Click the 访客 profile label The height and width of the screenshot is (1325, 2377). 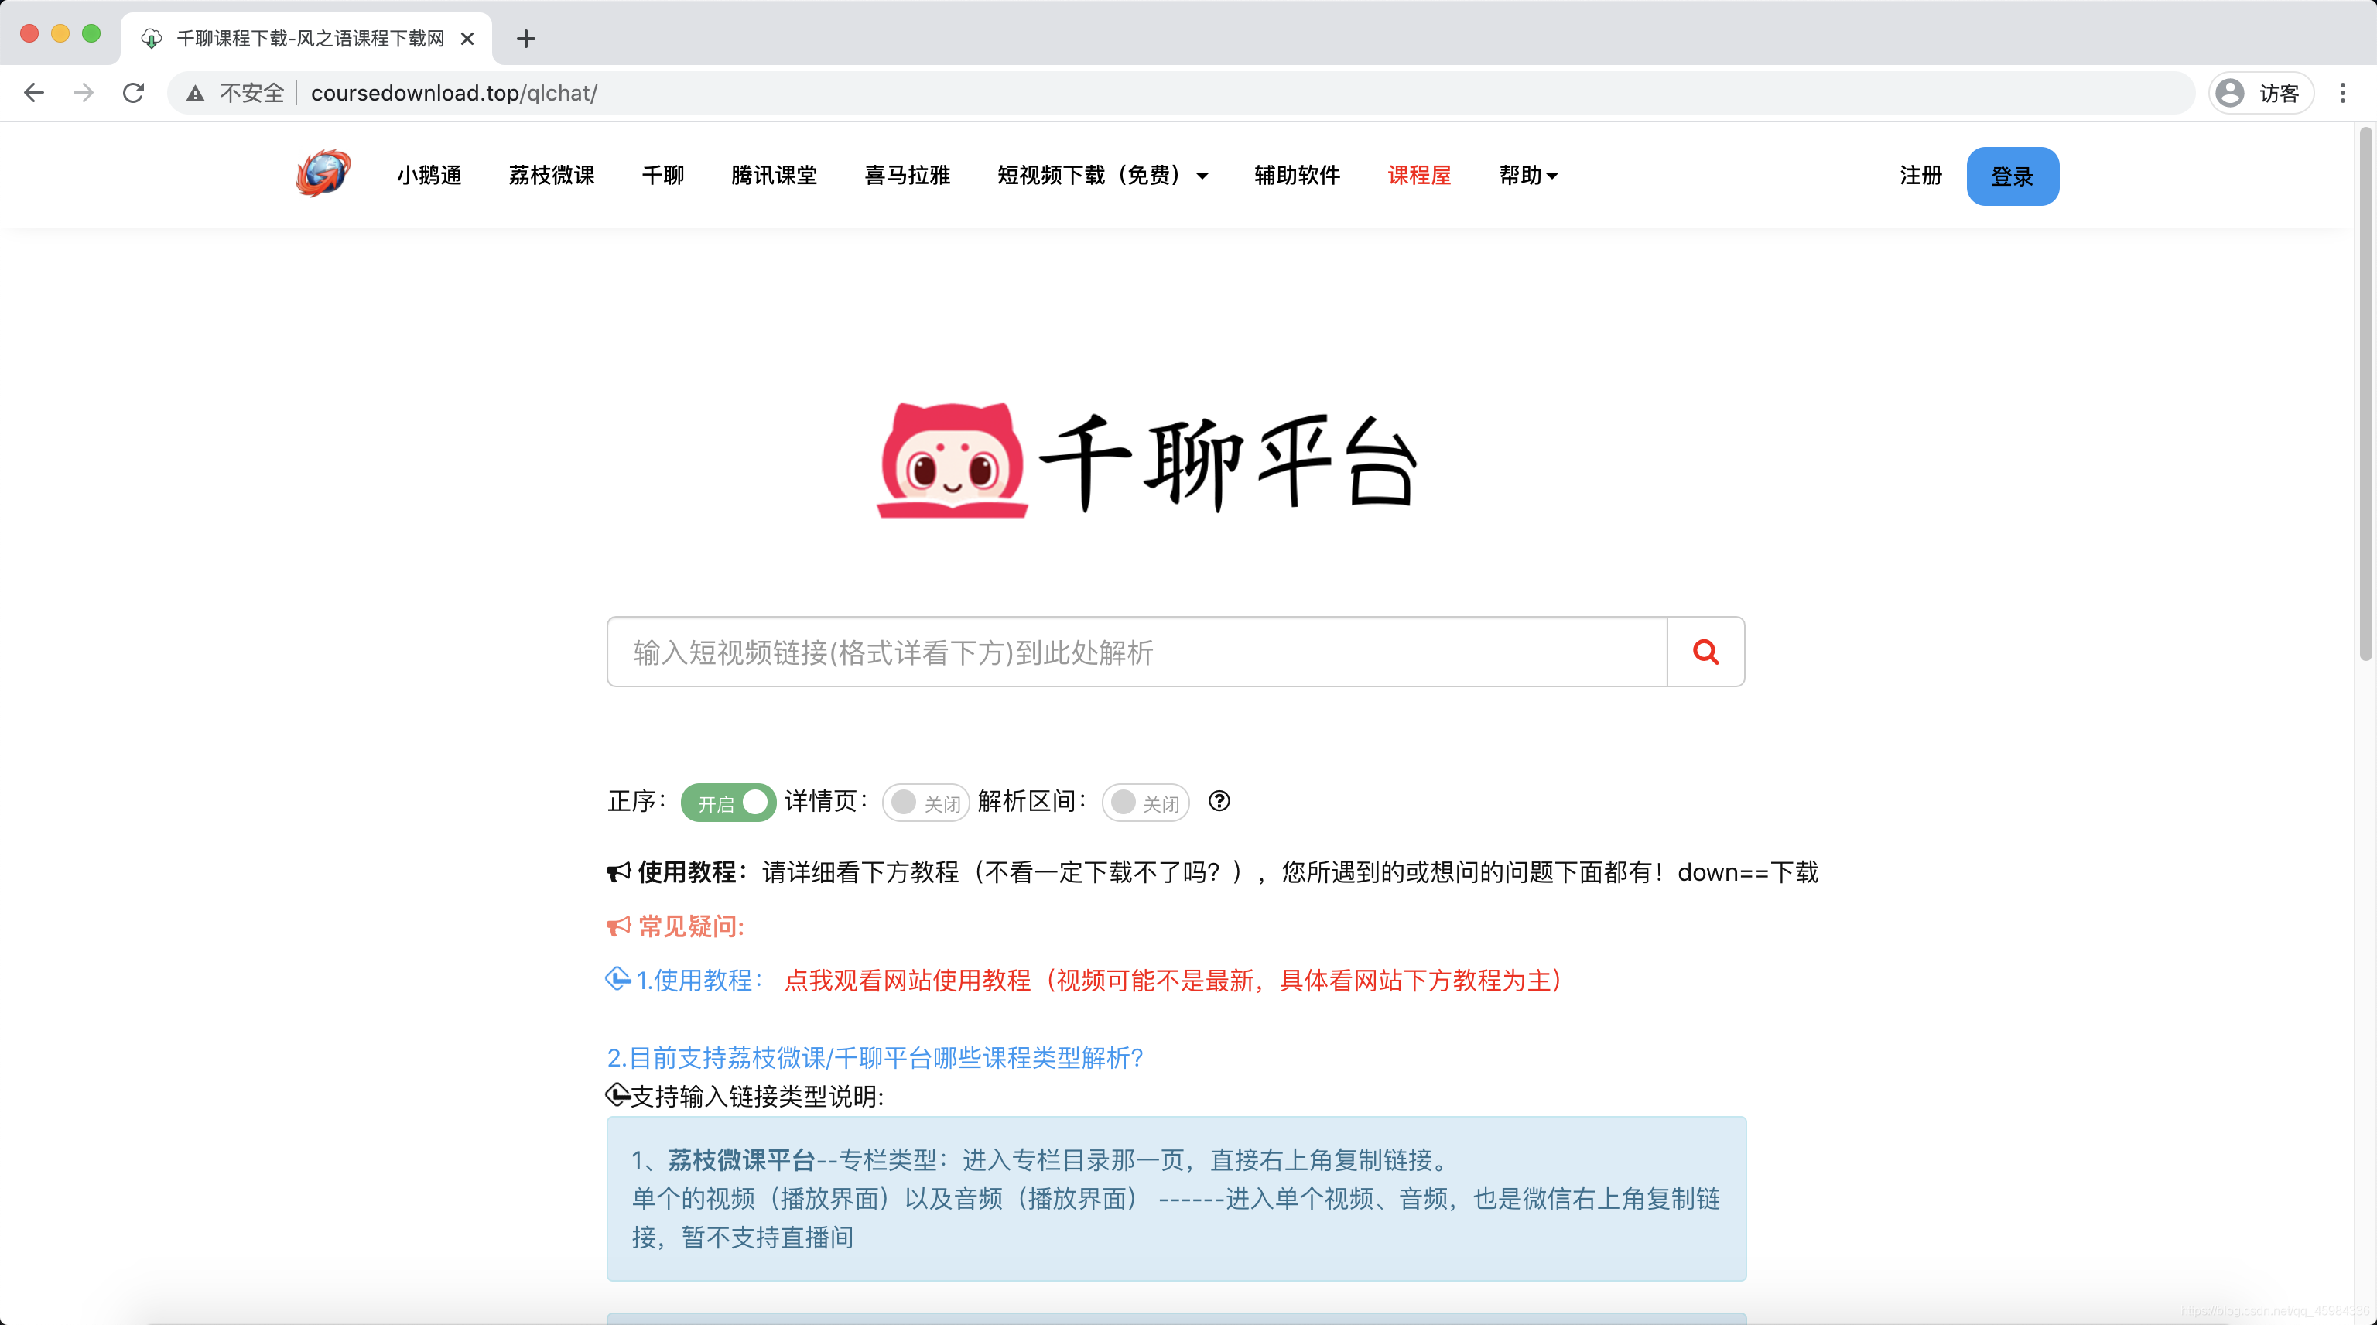click(x=2278, y=93)
